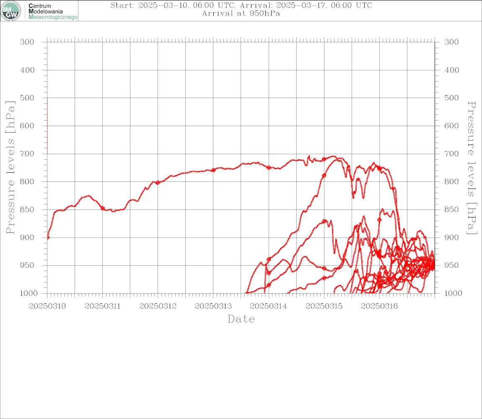Click trajectory marker near 760 hPa on 20250313
This screenshot has width=482, height=419.
click(213, 170)
